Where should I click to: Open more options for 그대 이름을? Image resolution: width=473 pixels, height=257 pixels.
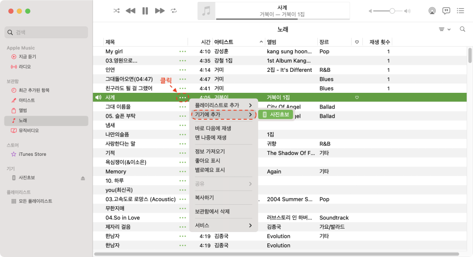(183, 107)
